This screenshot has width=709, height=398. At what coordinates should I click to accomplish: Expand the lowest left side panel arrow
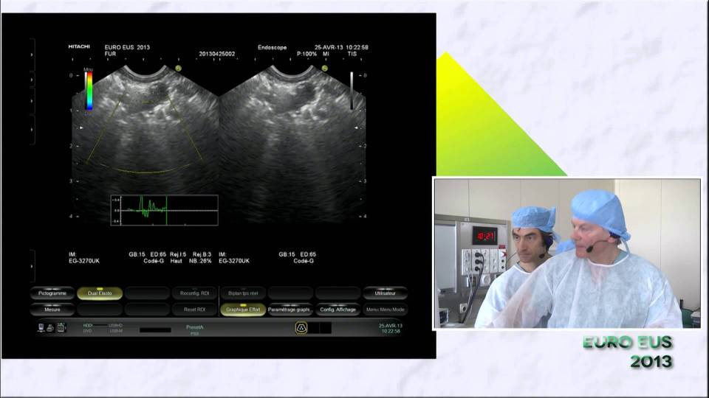[32, 266]
